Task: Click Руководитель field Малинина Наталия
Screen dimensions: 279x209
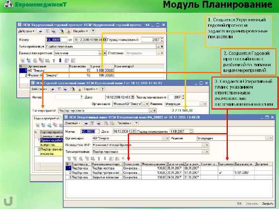Action: [x=147, y=145]
